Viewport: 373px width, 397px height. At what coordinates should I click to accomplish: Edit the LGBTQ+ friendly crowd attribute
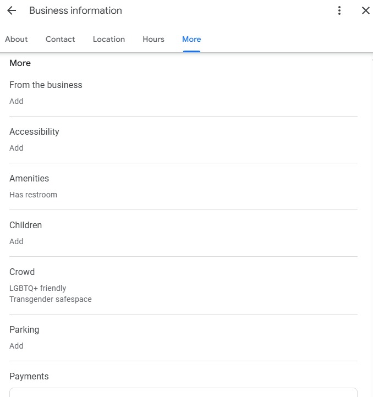pyautogui.click(x=37, y=288)
